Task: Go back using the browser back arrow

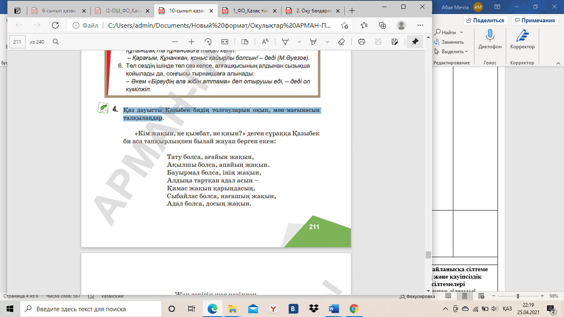Action: pyautogui.click(x=19, y=25)
